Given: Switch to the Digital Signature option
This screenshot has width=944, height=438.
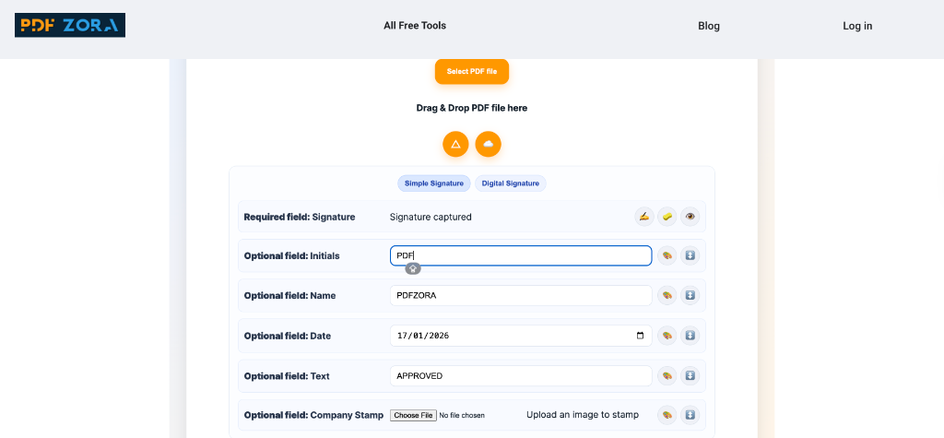Looking at the screenshot, I should pyautogui.click(x=511, y=183).
